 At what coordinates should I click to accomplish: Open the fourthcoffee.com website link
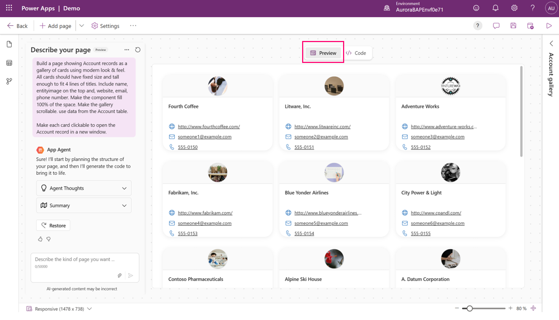click(209, 127)
